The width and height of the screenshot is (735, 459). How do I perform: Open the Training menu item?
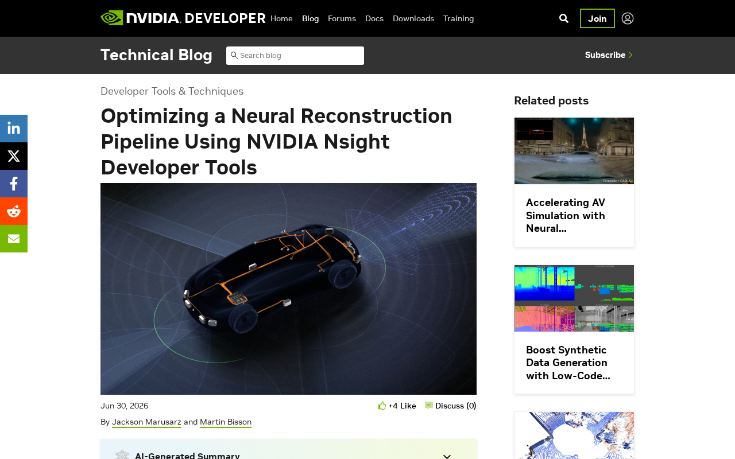tap(459, 18)
